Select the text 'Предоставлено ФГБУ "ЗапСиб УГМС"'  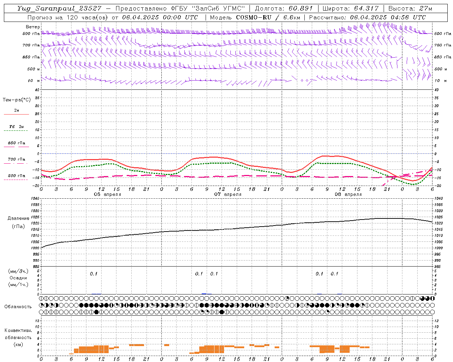pyautogui.click(x=180, y=8)
